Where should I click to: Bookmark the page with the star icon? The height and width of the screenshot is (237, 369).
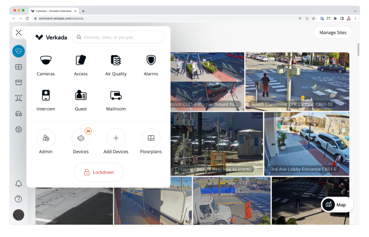(x=314, y=18)
